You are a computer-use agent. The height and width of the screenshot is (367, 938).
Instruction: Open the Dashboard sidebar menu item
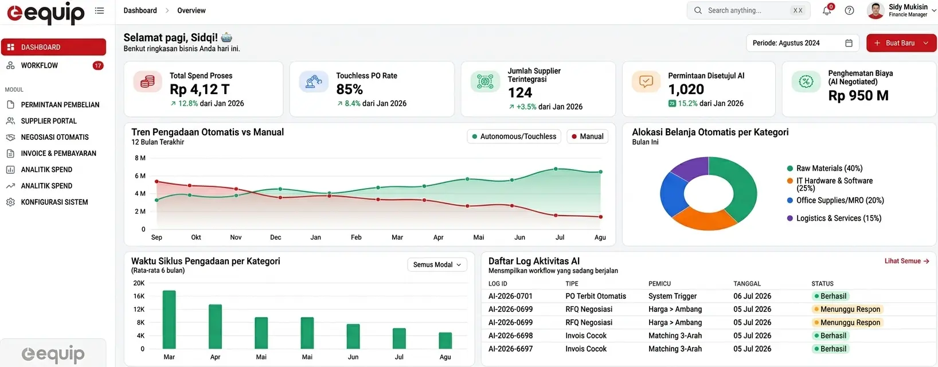tap(53, 47)
